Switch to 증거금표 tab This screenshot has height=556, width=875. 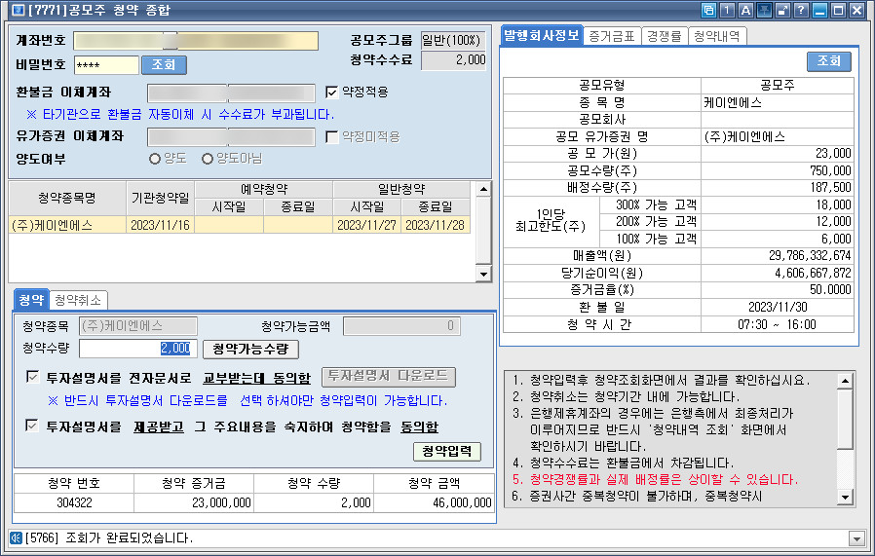[x=612, y=36]
